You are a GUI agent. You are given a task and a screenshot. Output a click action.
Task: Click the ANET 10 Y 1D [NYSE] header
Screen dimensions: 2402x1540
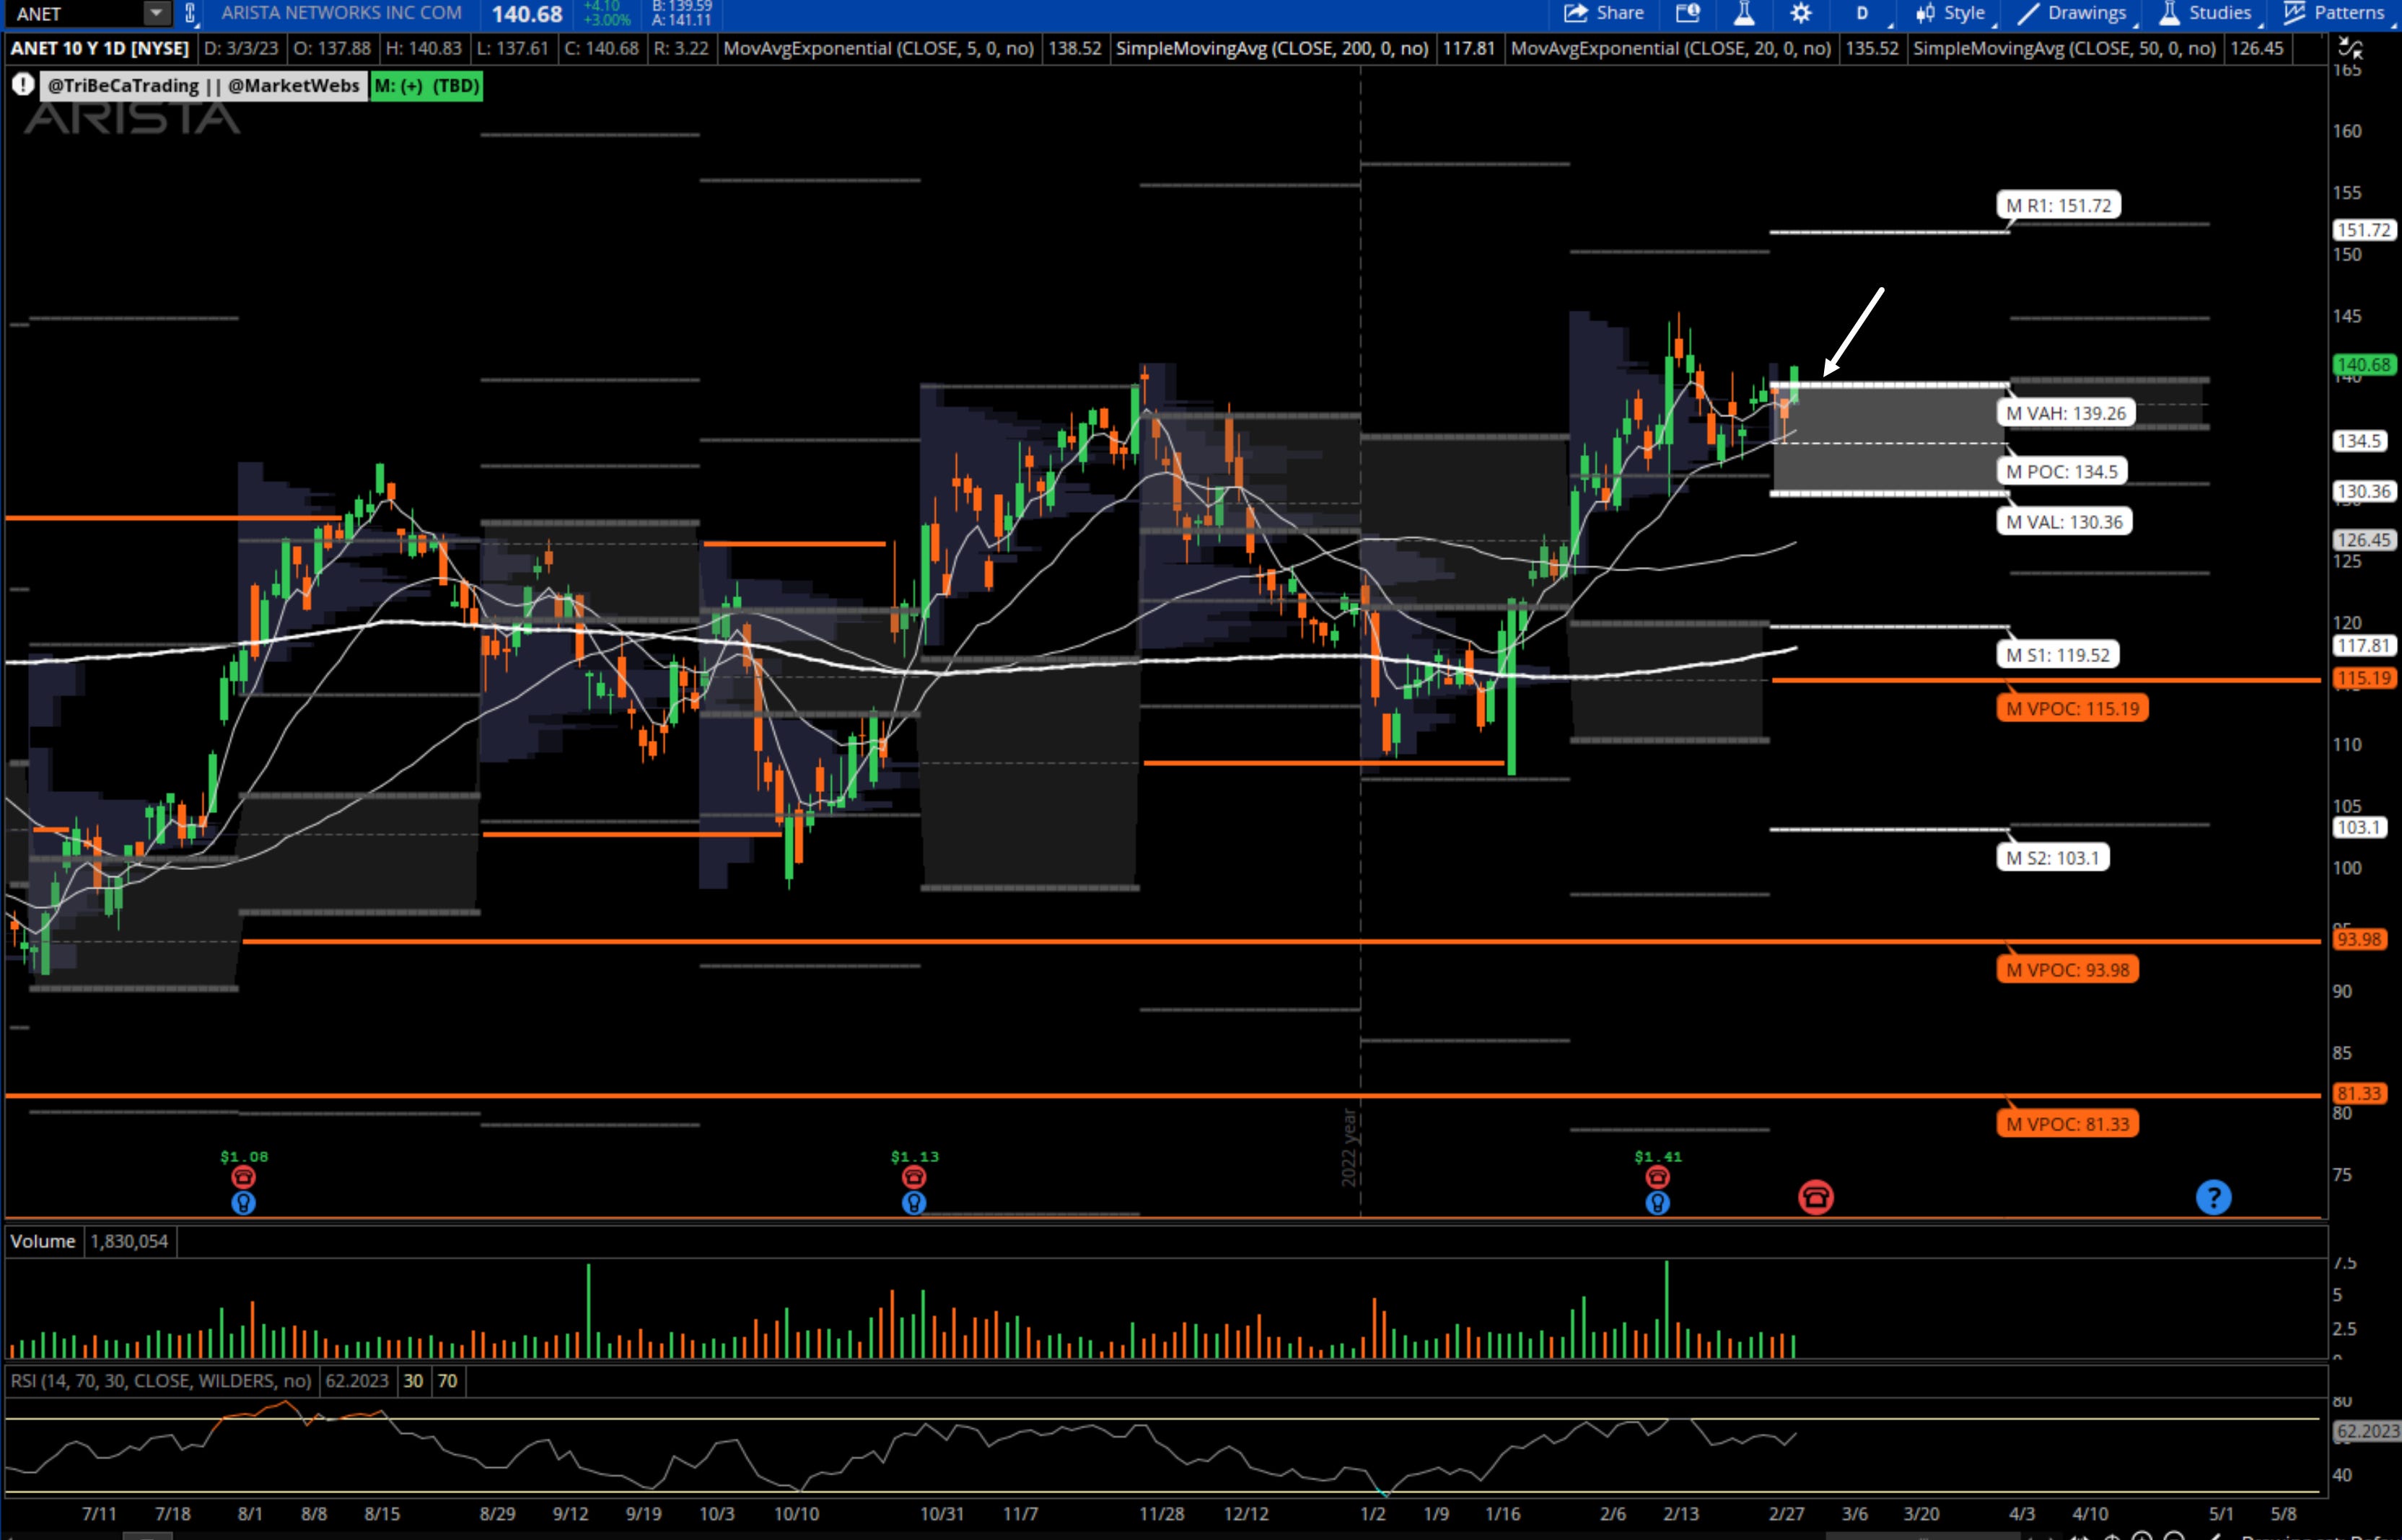100,48
